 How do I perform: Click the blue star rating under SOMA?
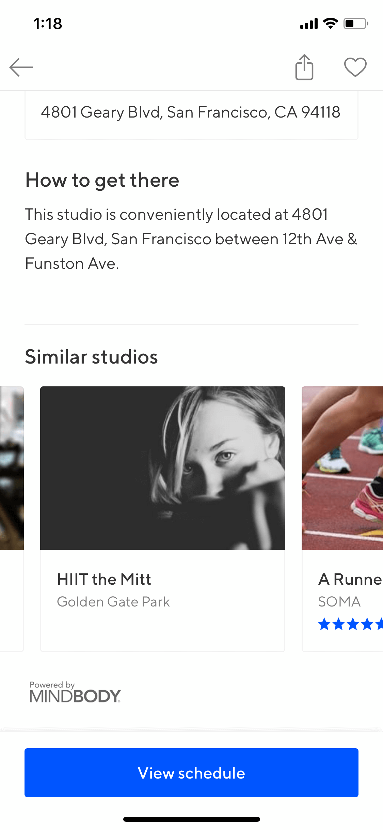(351, 624)
